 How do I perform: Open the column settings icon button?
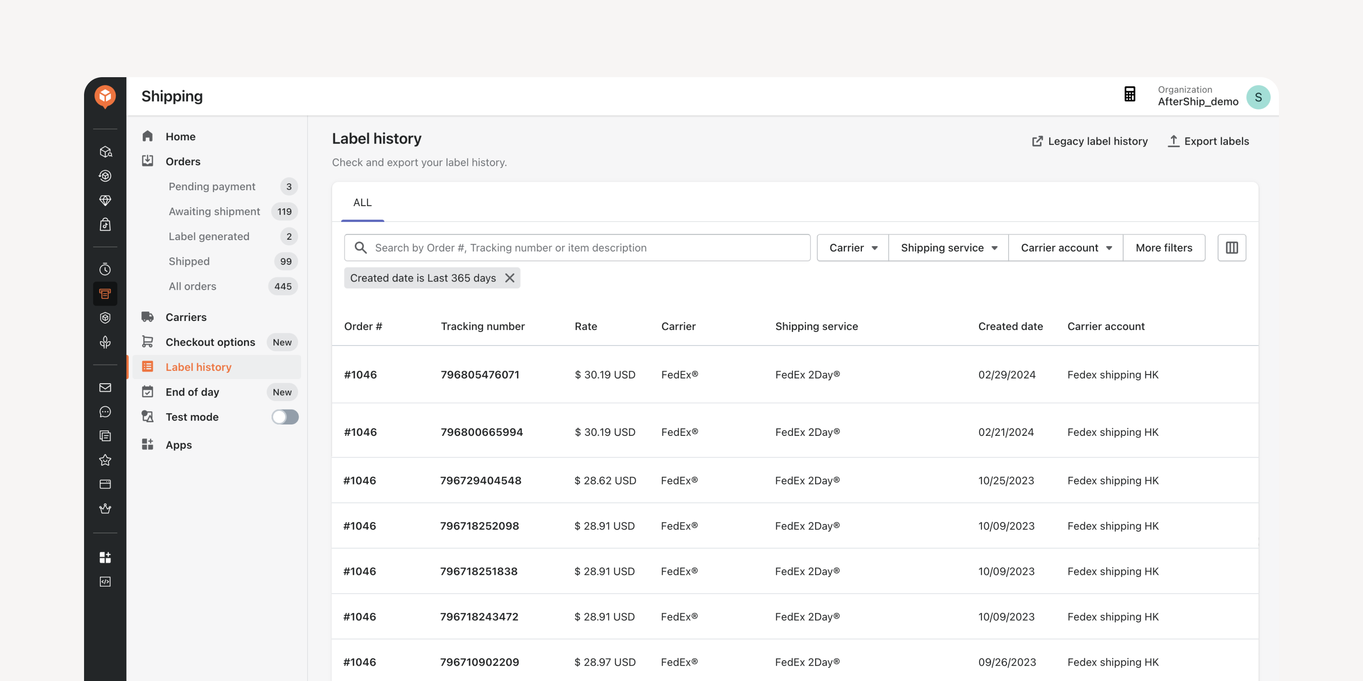tap(1232, 247)
